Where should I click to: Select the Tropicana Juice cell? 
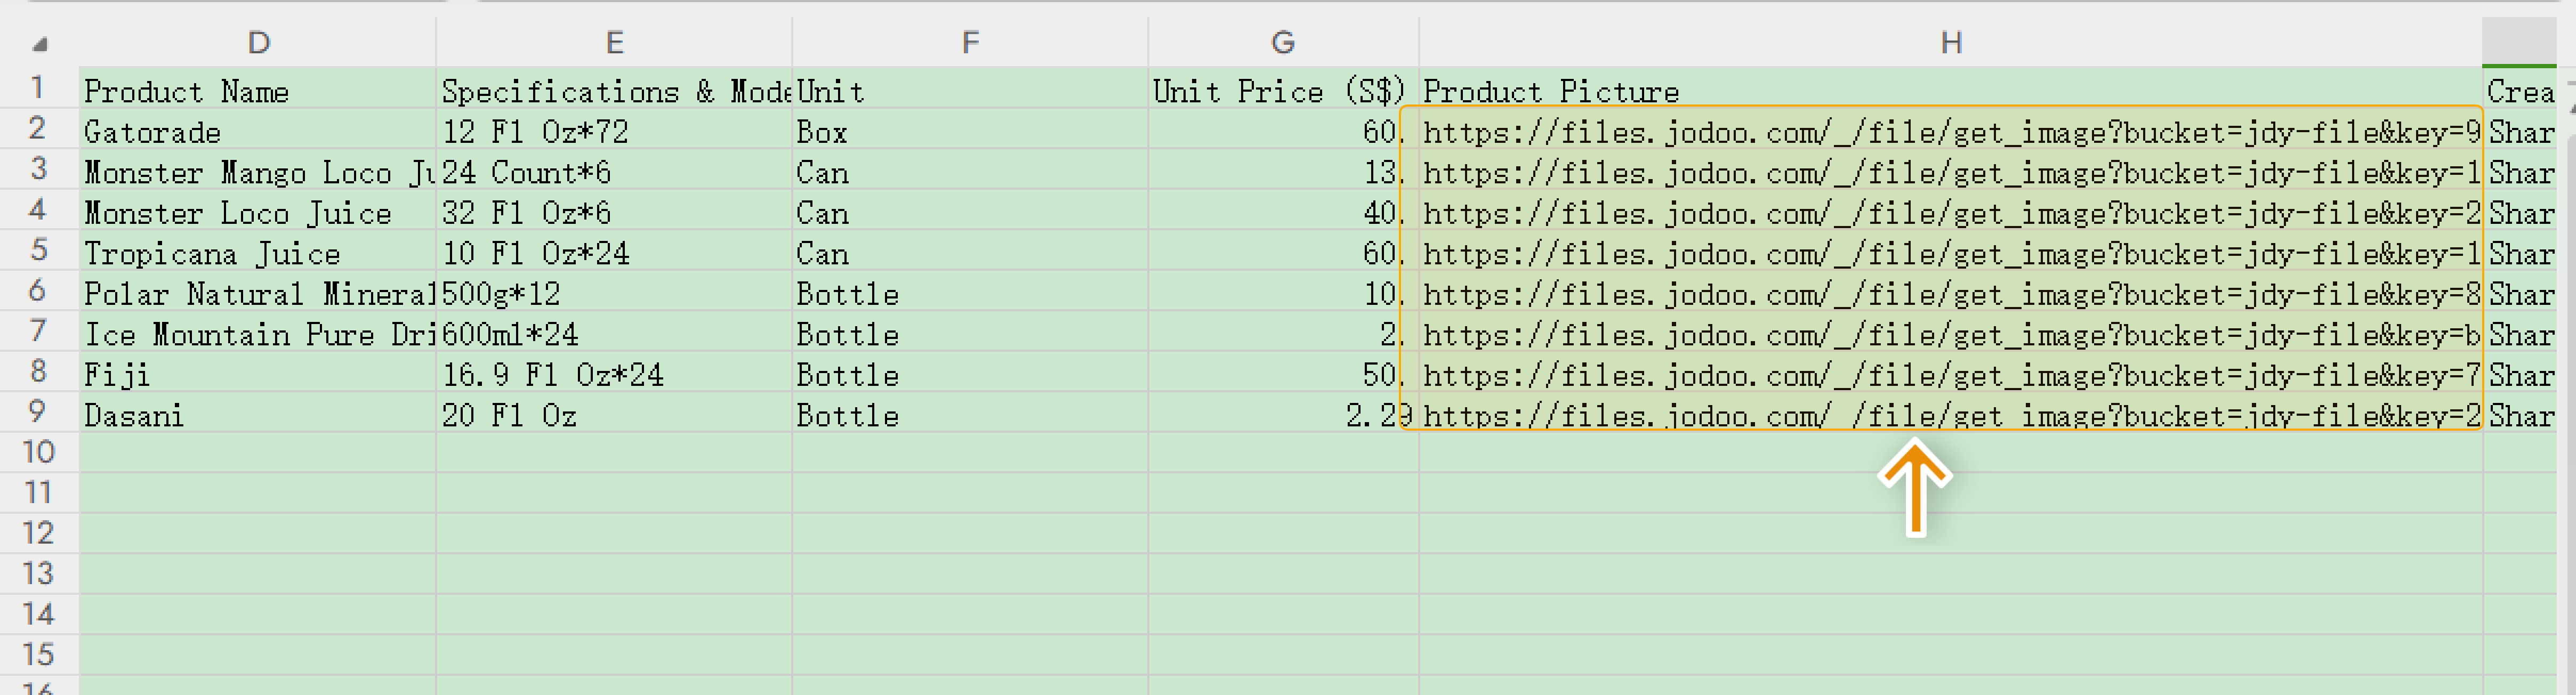point(212,253)
